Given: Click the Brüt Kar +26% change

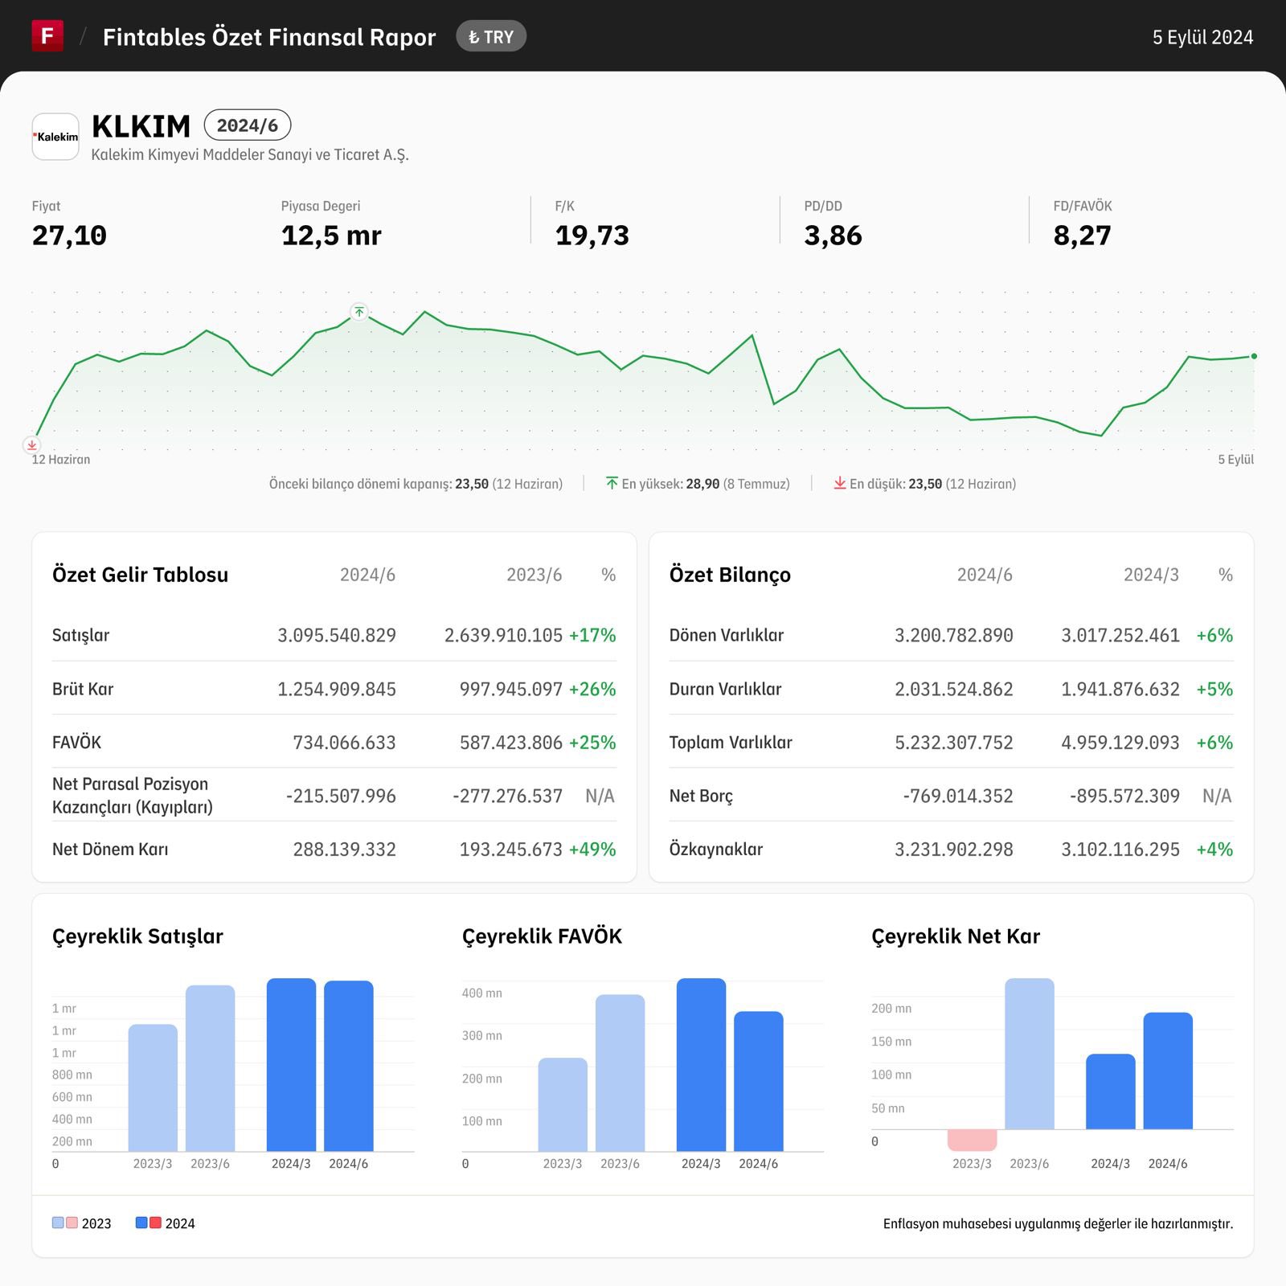Looking at the screenshot, I should (x=592, y=689).
